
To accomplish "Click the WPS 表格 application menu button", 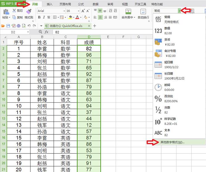I will (x=14, y=4).
